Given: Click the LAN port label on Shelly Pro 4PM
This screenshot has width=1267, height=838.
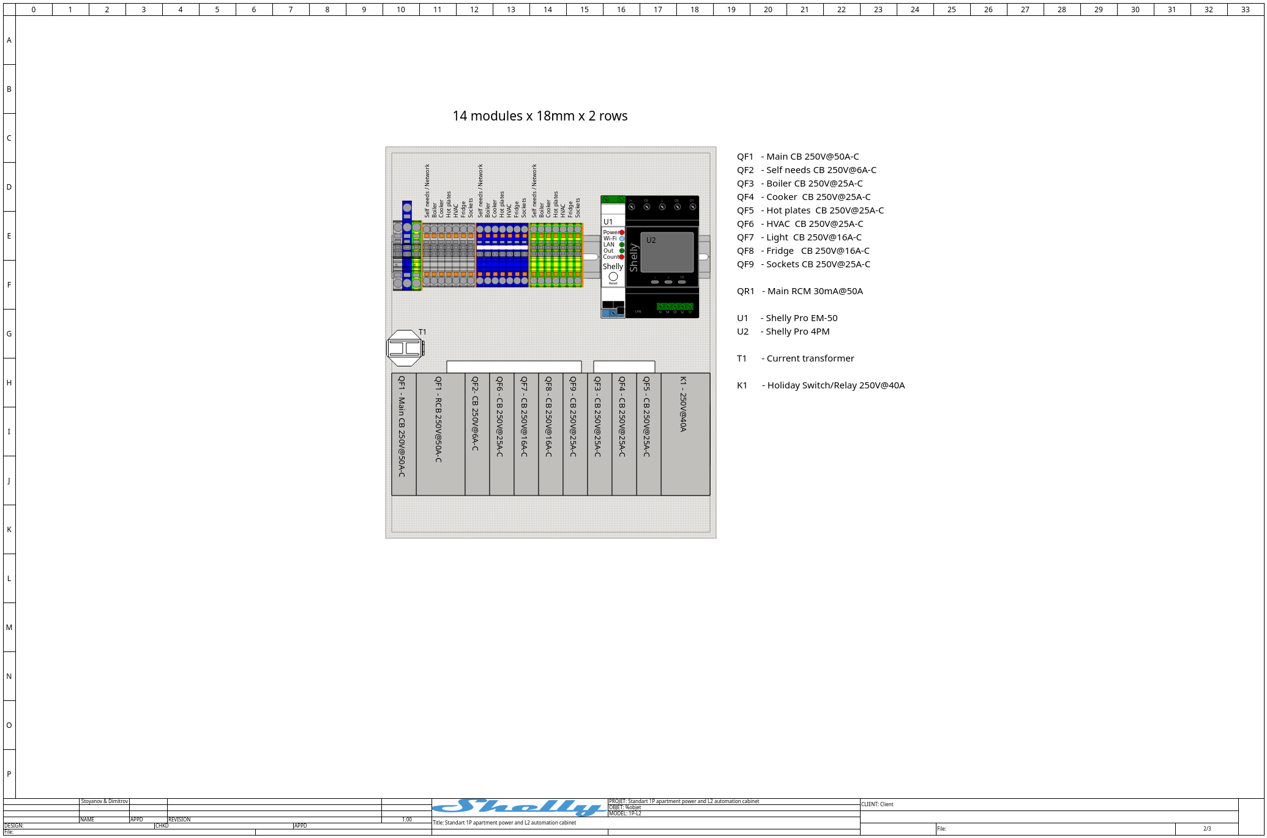Looking at the screenshot, I should pyautogui.click(x=638, y=311).
